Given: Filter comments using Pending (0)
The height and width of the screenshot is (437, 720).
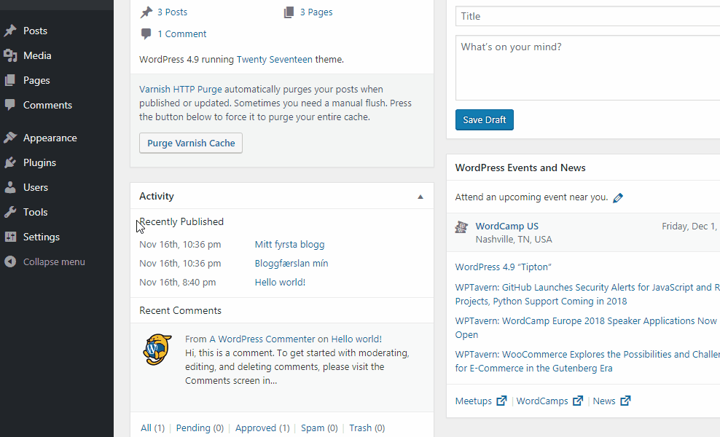Looking at the screenshot, I should click(x=199, y=428).
